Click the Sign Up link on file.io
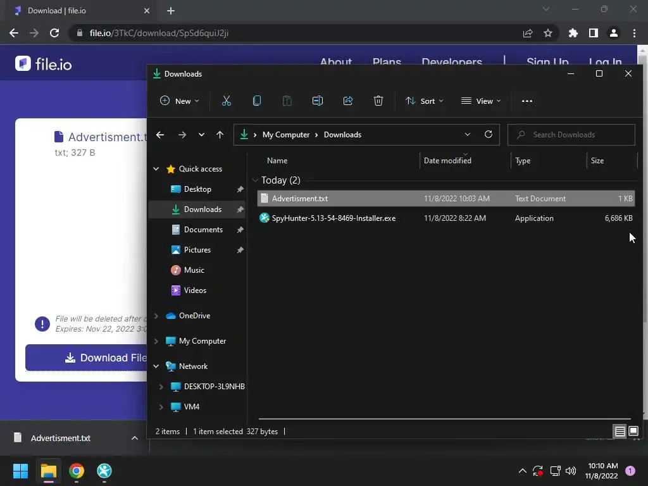 coord(547,61)
